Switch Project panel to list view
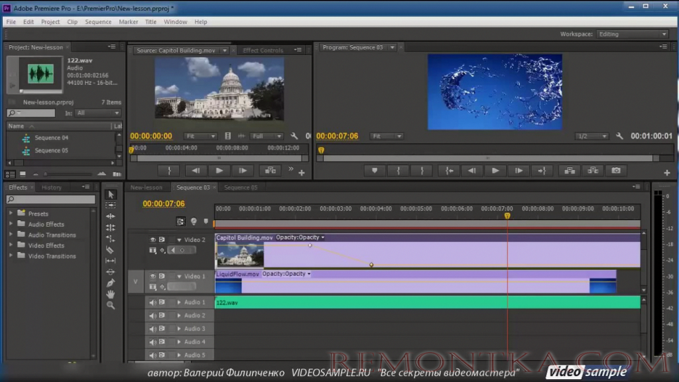This screenshot has height=382, width=679. tap(11, 174)
